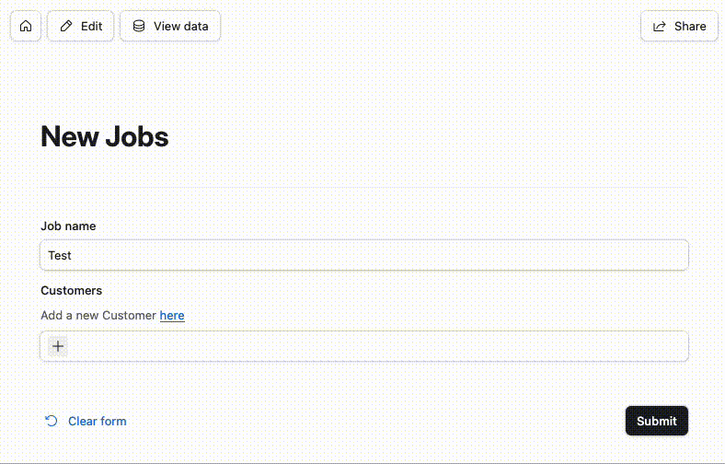Screen dimensions: 725x464
Task: Select the Share button label
Action: point(690,27)
